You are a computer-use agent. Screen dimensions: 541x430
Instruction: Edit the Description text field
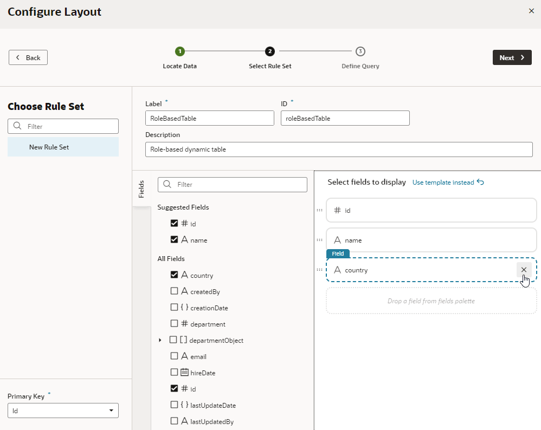click(339, 149)
